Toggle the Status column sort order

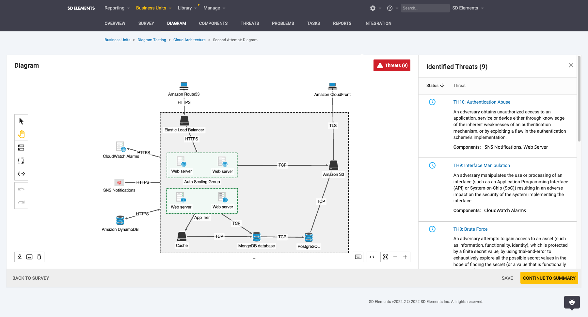(x=435, y=85)
